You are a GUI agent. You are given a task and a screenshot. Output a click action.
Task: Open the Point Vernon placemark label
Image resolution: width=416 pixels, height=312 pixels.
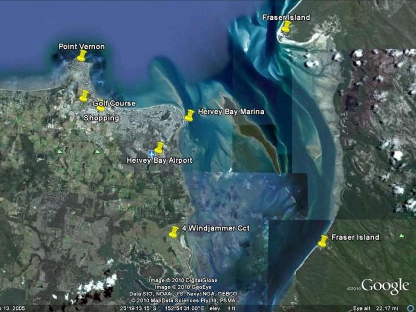coord(82,46)
